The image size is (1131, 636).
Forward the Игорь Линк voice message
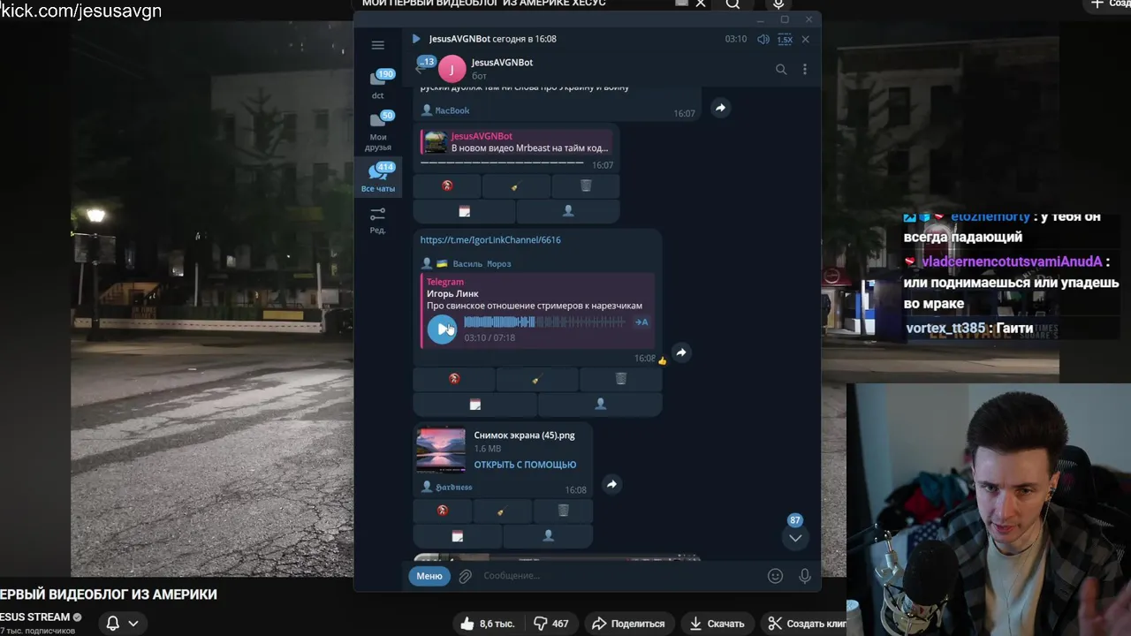tap(680, 352)
